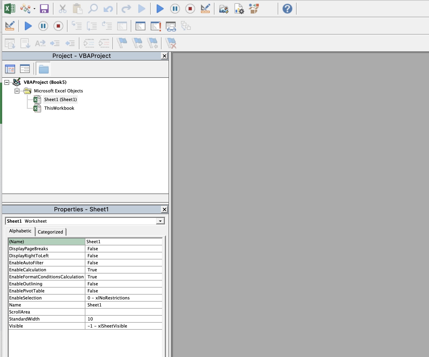
Task: Open the Locals Window icon
Action: [x=122, y=26]
